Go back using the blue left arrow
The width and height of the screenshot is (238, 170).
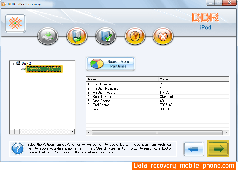194,148
